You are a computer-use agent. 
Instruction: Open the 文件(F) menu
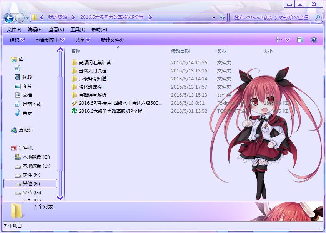pyautogui.click(x=14, y=30)
